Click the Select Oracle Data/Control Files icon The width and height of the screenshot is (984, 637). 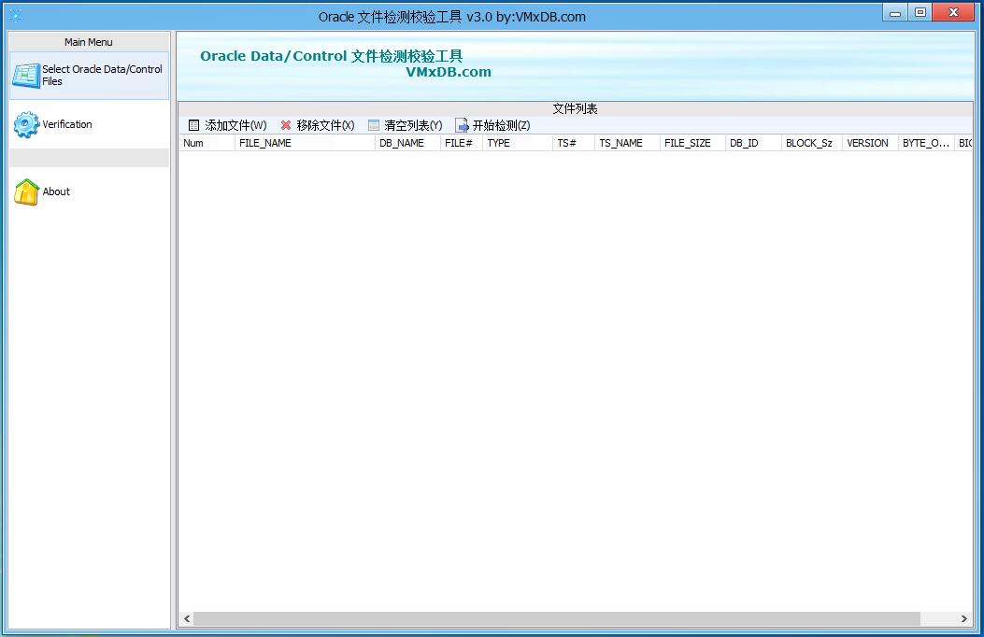click(x=26, y=76)
